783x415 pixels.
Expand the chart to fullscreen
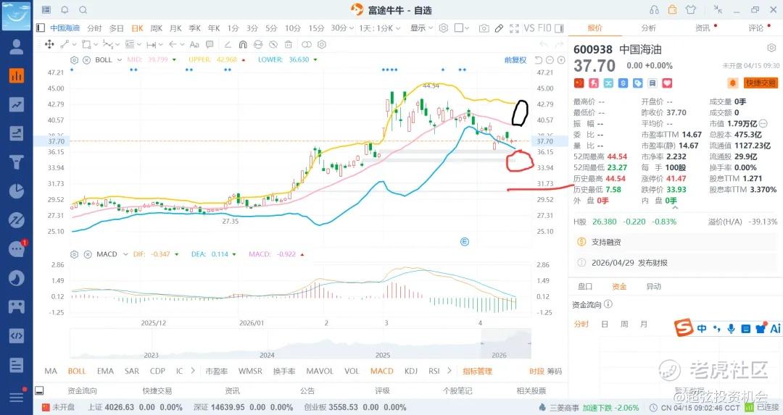click(x=514, y=28)
